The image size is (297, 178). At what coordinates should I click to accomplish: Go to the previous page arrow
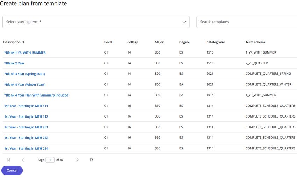23,160
